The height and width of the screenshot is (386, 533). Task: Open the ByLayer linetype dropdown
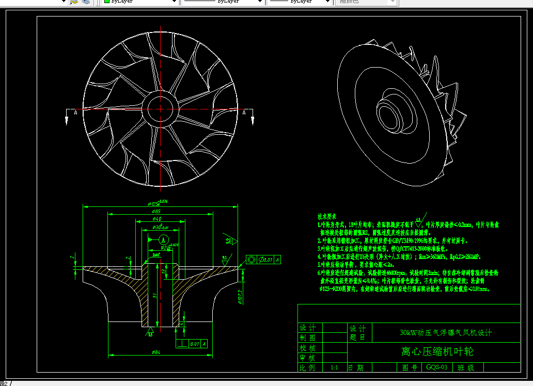coord(259,2)
